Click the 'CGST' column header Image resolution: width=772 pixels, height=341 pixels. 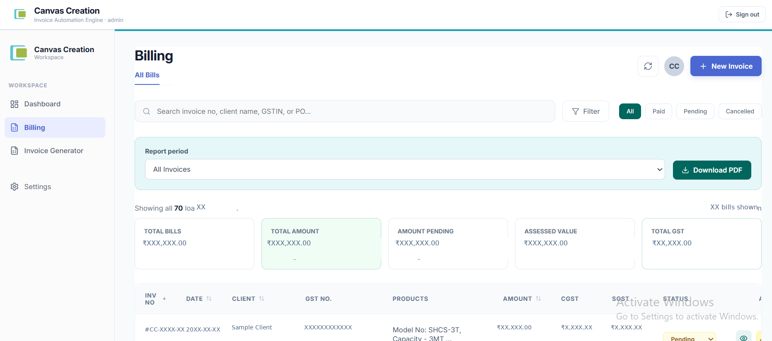point(570,299)
